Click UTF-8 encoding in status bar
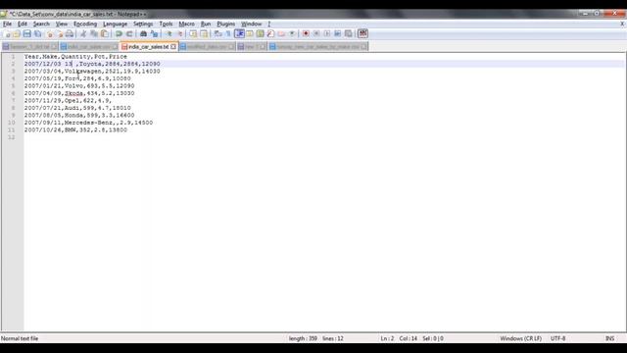The image size is (627, 353). pyautogui.click(x=557, y=338)
